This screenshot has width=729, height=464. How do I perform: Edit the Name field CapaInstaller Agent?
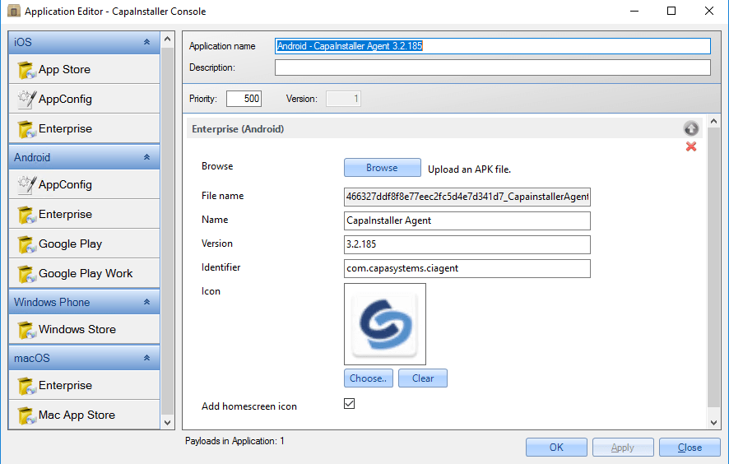[467, 220]
